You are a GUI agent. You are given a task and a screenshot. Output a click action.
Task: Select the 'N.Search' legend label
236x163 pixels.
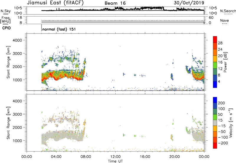pos(228,11)
